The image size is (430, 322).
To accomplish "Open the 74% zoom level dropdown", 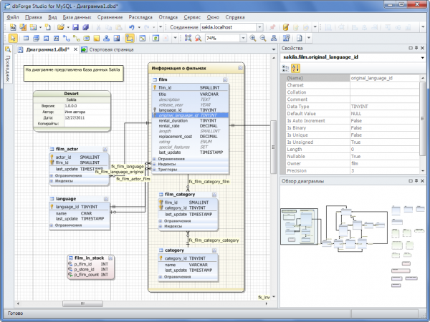I will point(243,38).
